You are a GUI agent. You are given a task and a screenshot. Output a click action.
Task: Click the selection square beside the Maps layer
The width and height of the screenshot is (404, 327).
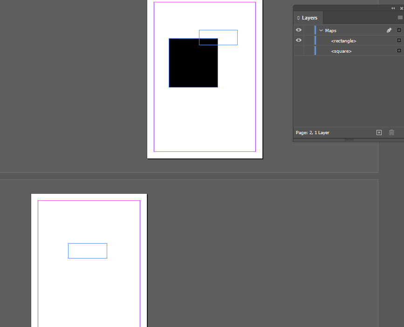[x=398, y=30]
